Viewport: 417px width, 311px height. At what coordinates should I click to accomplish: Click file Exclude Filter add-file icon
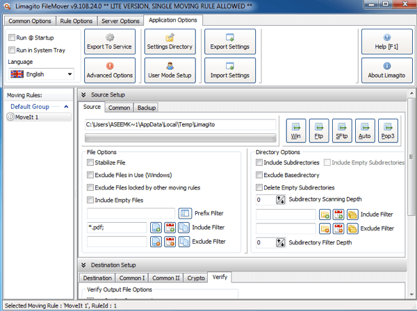pyautogui.click(x=156, y=242)
